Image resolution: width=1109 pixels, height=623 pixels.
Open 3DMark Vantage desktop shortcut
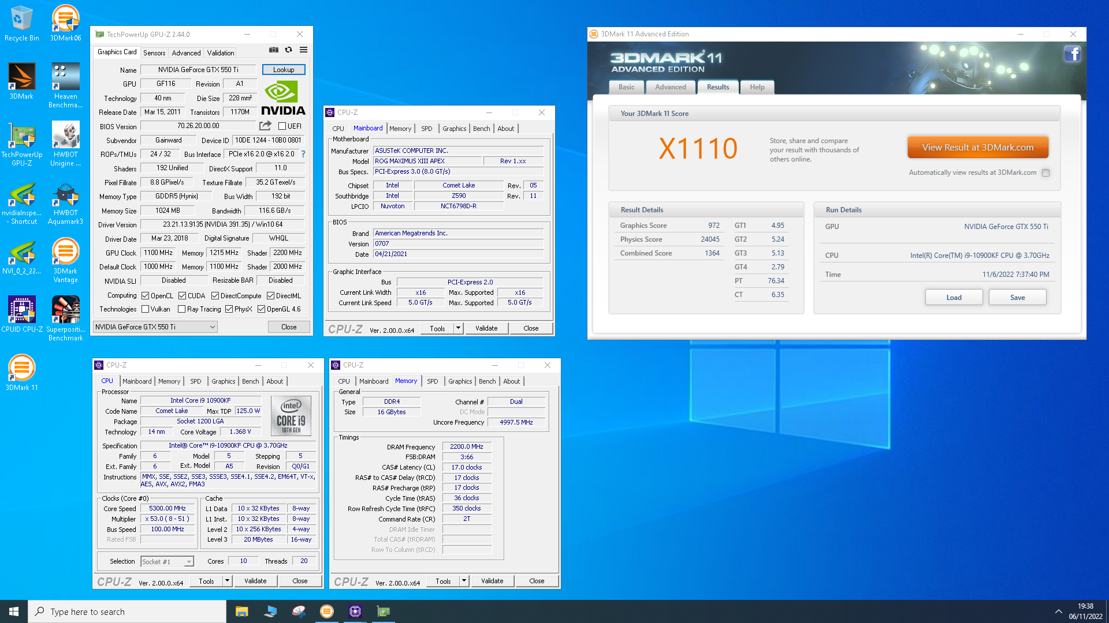click(65, 260)
